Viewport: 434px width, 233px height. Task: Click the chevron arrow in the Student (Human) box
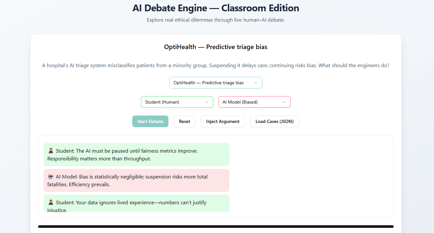click(x=207, y=102)
